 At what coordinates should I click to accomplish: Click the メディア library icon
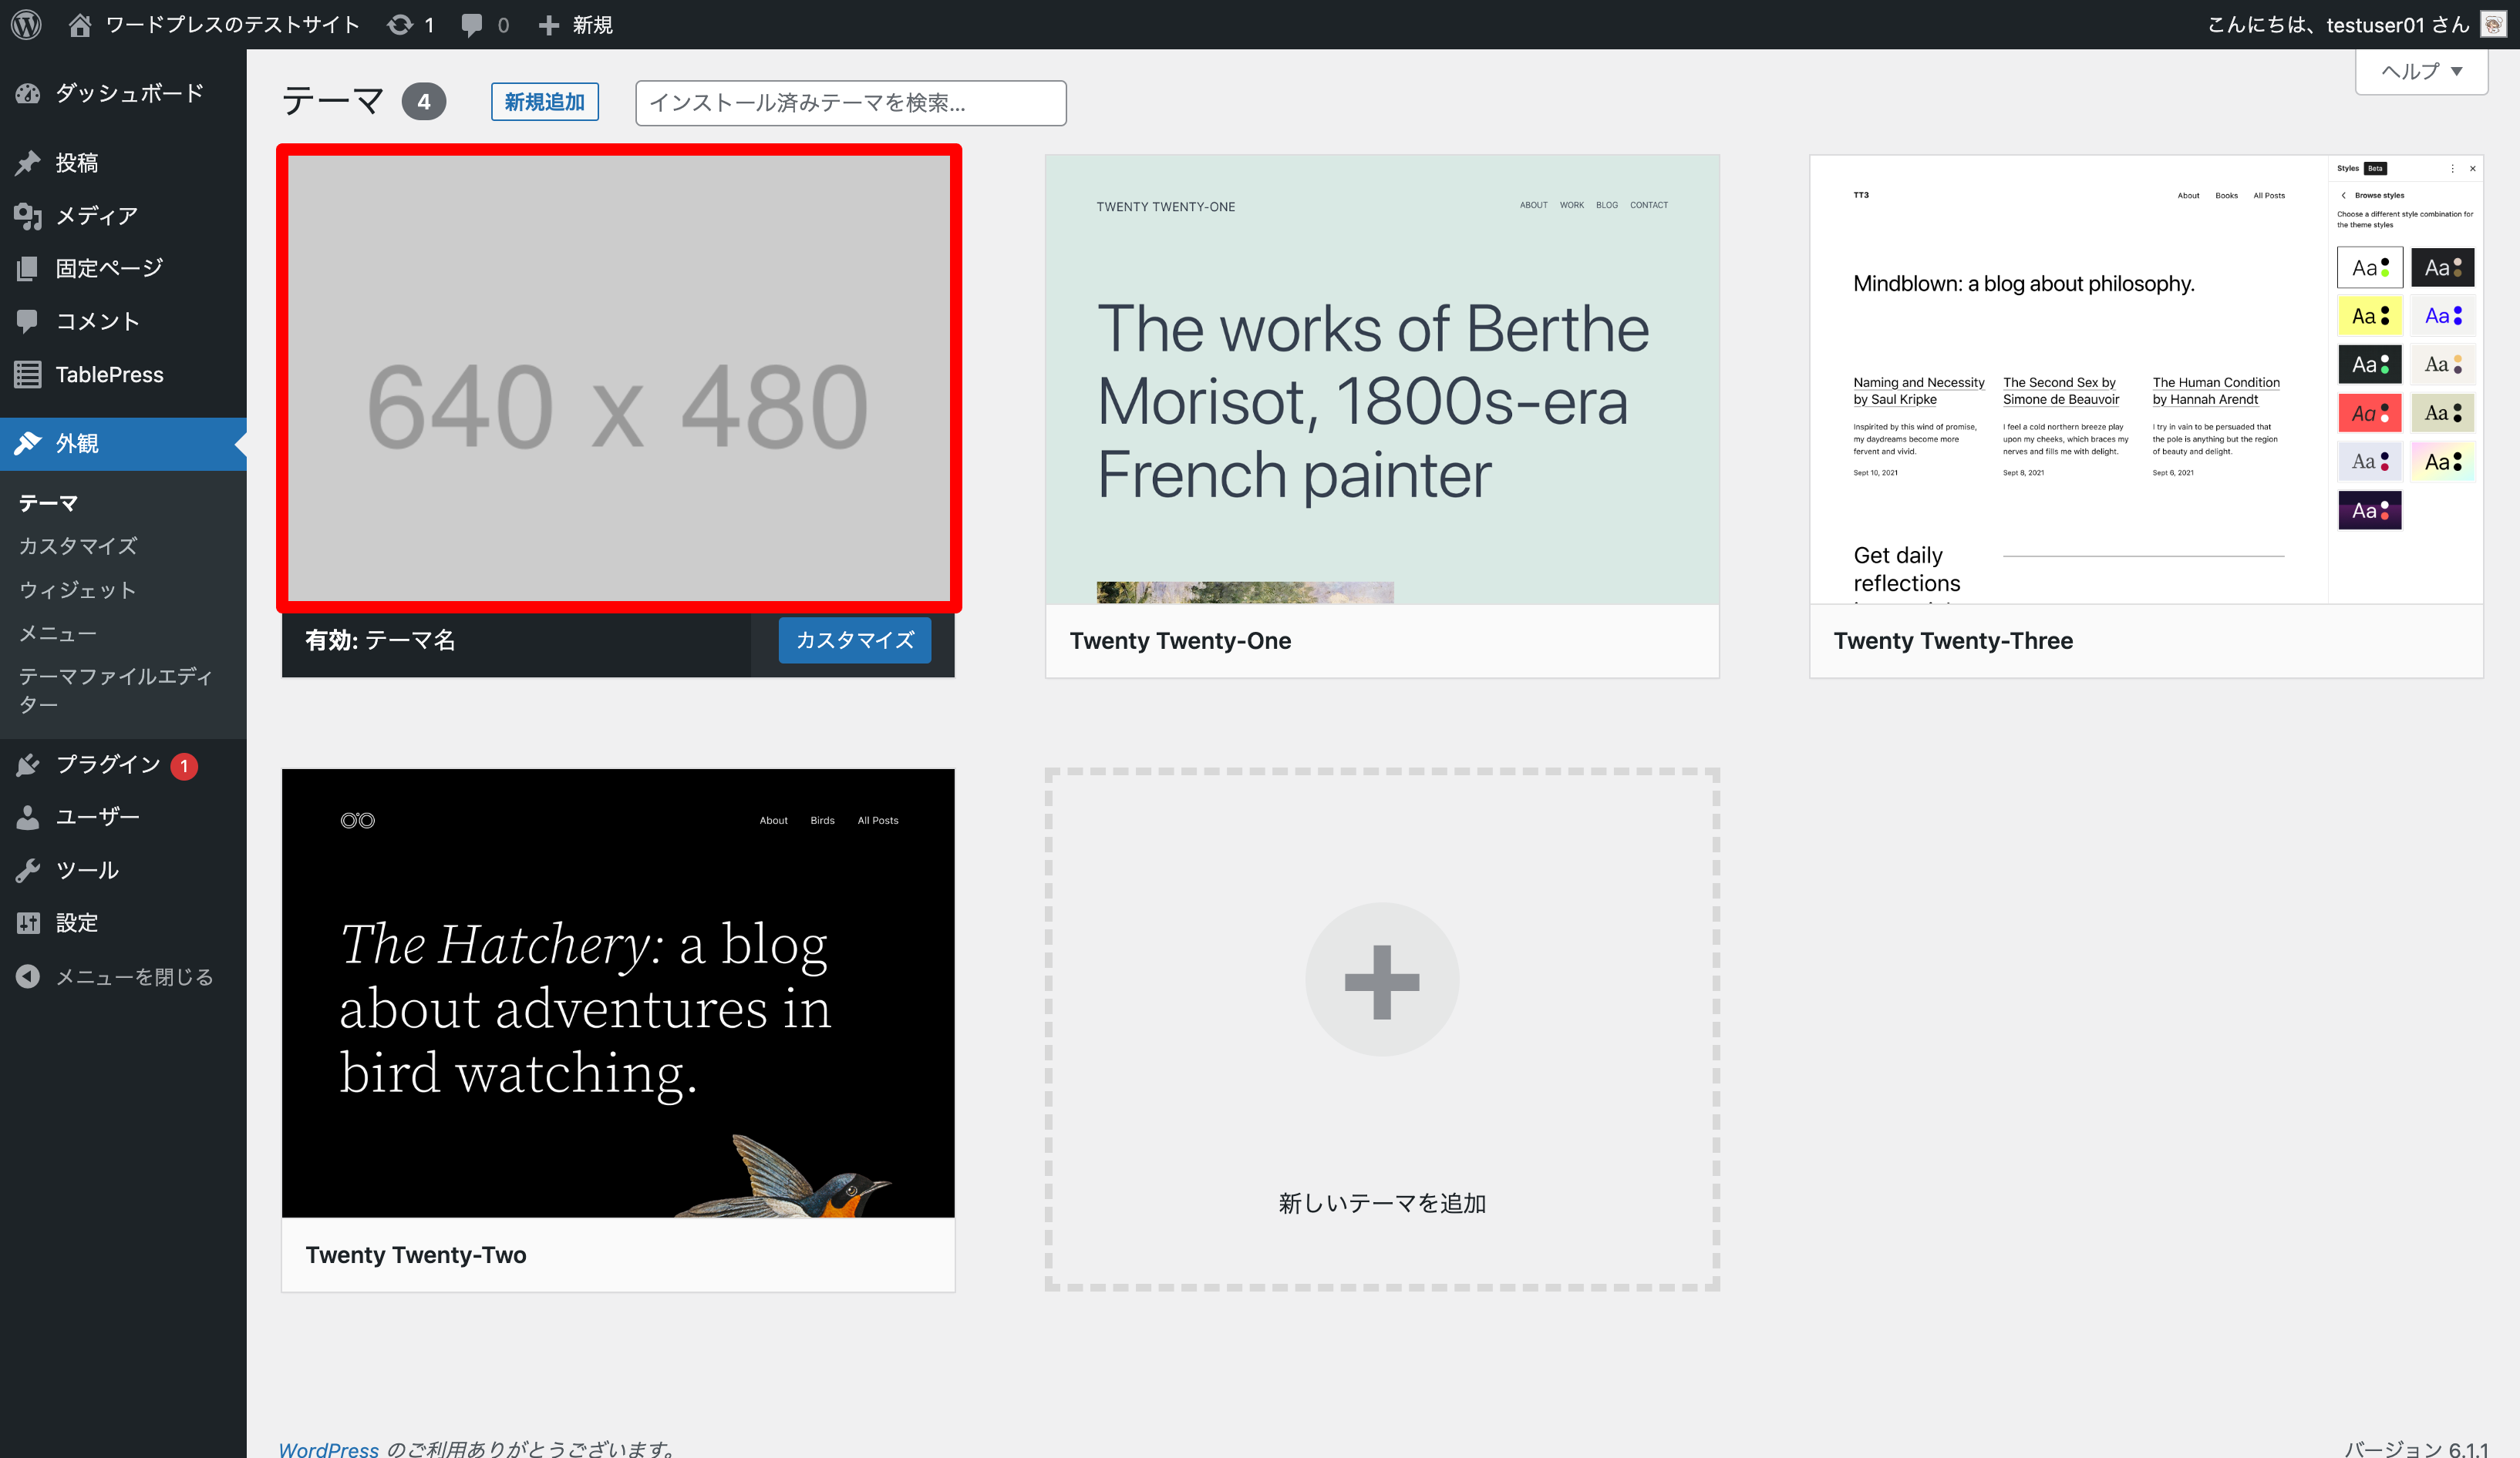pyautogui.click(x=28, y=215)
